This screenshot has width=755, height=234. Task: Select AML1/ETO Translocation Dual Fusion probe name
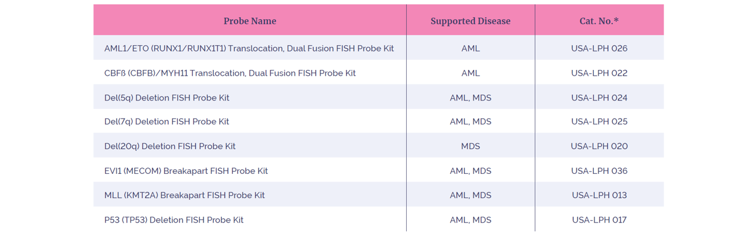(x=249, y=49)
